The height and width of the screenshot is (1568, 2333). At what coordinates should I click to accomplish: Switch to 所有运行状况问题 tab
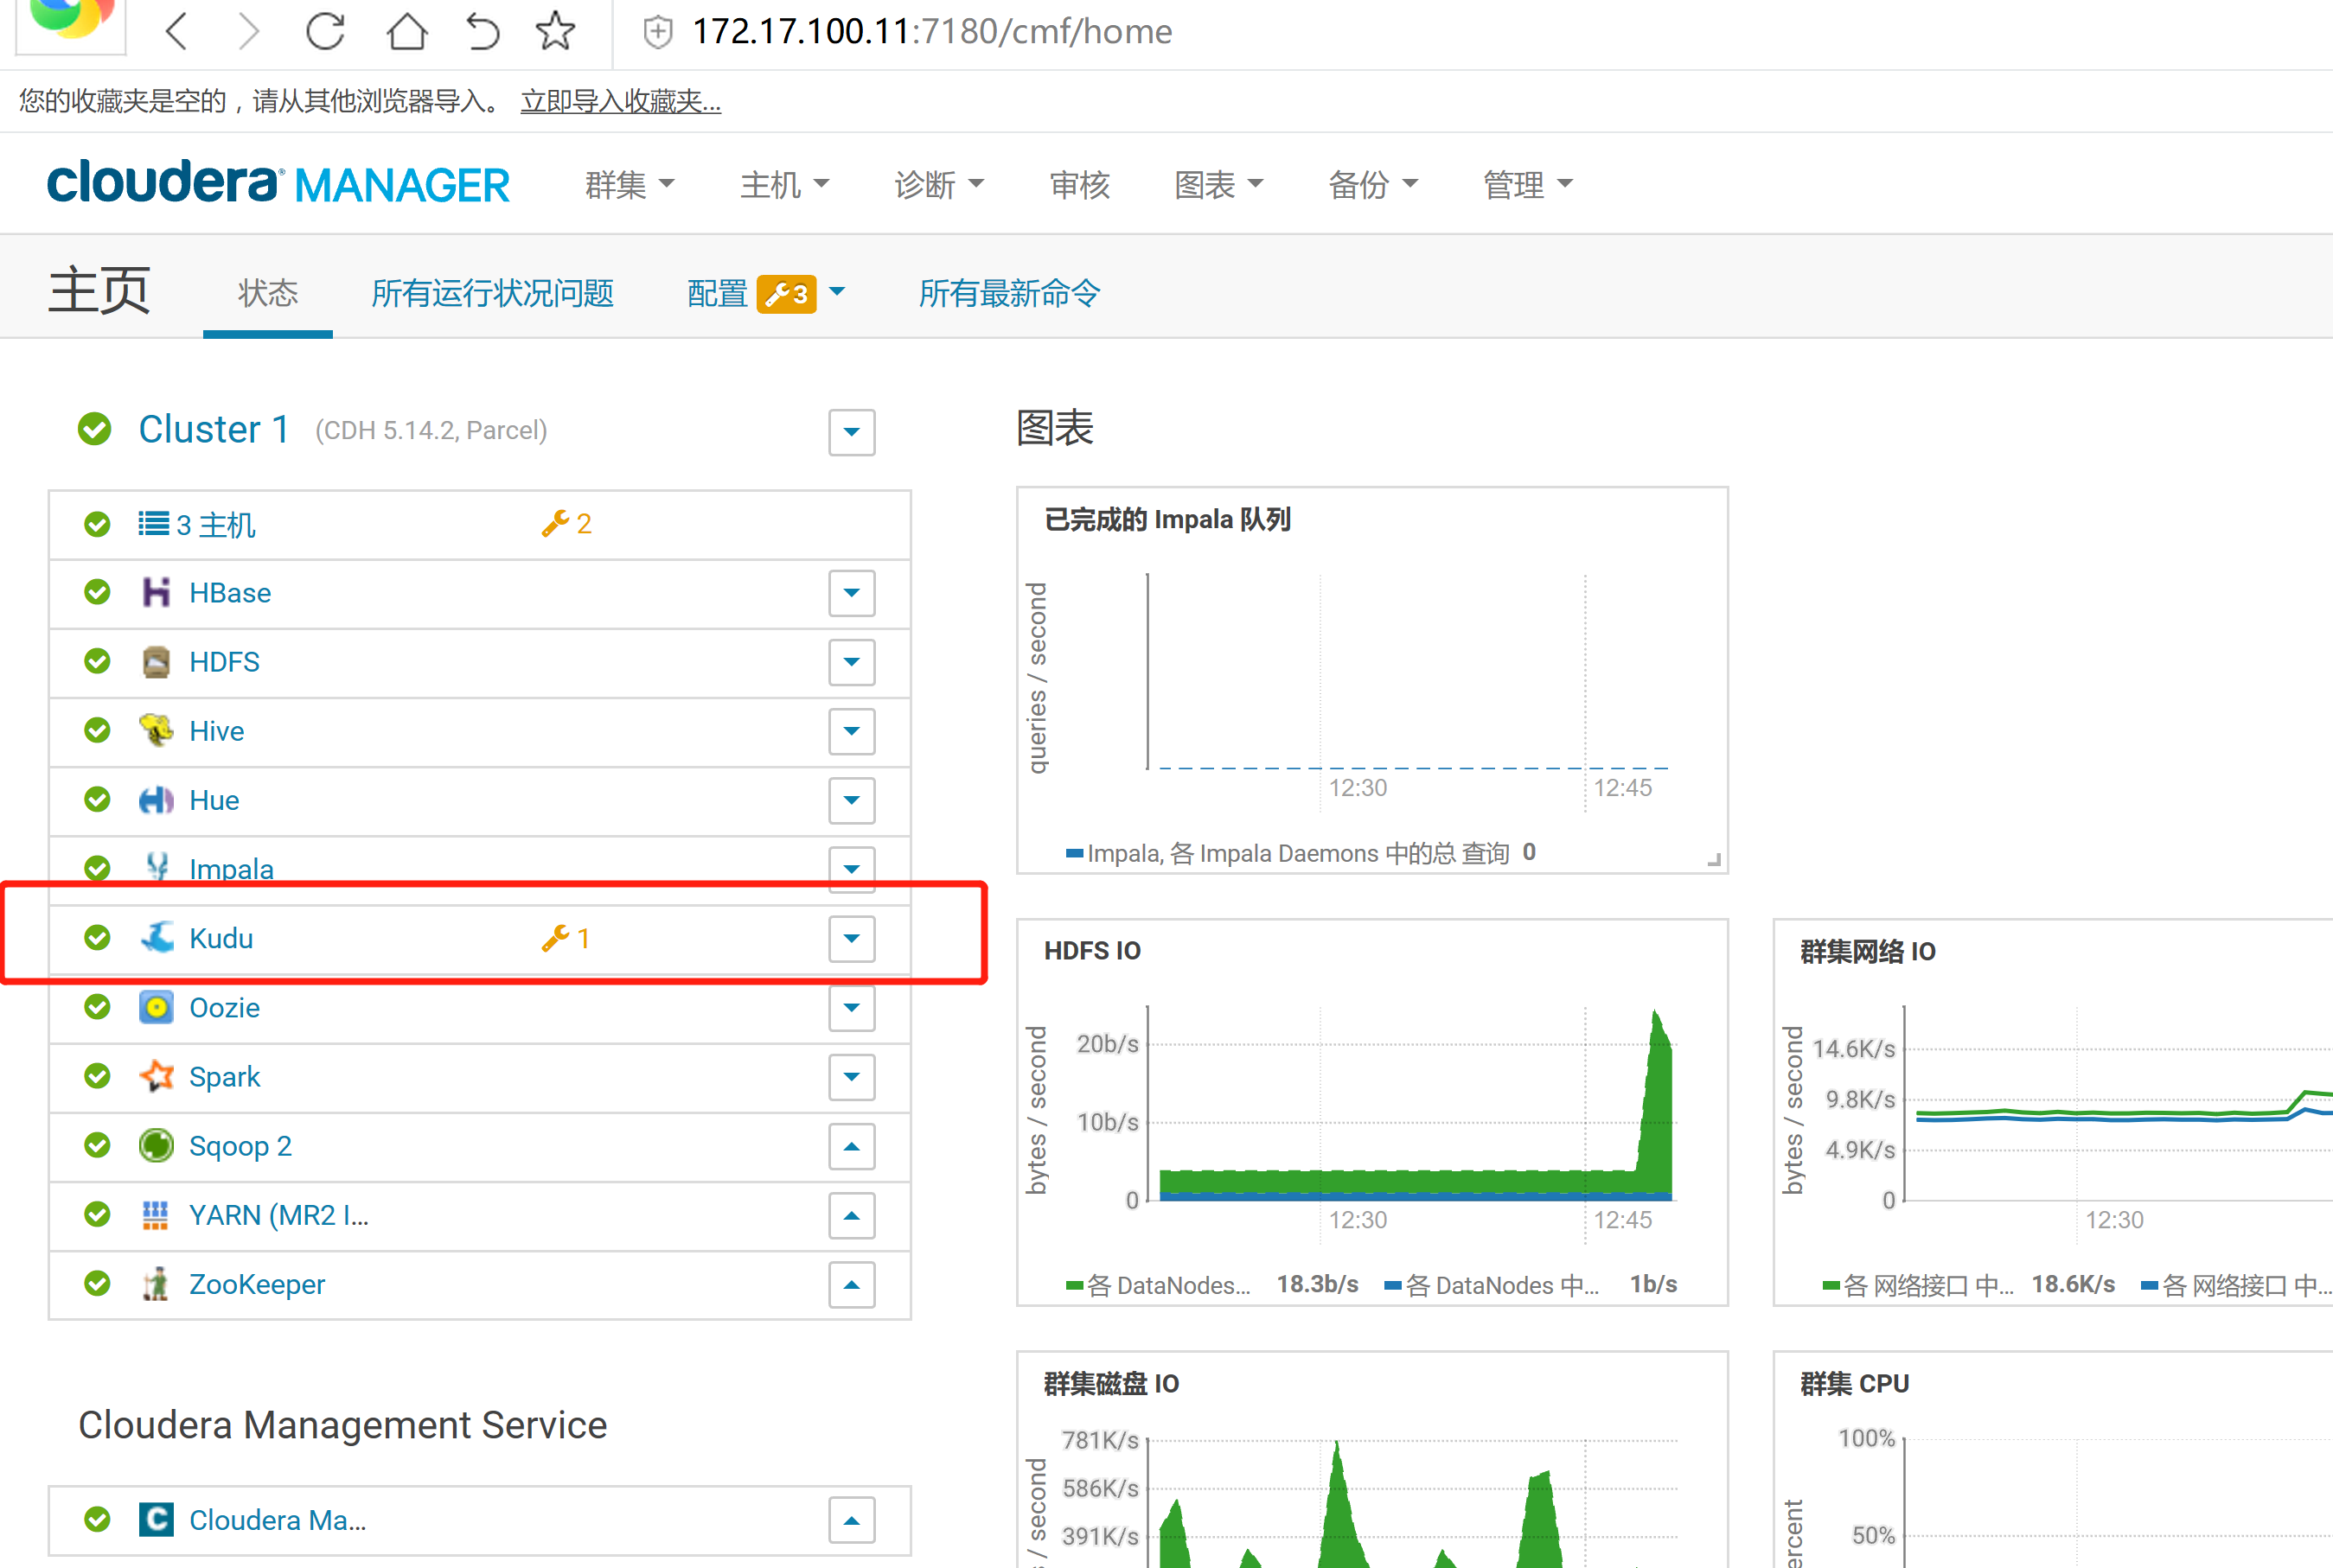coord(492,293)
